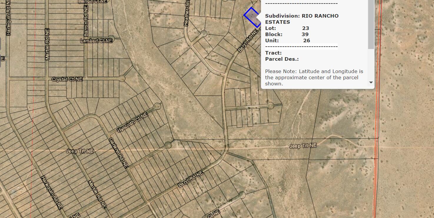434x218 pixels.
Task: Click the cul-de-sac at end of Hyacinth Ct NE
Action: coord(157,106)
